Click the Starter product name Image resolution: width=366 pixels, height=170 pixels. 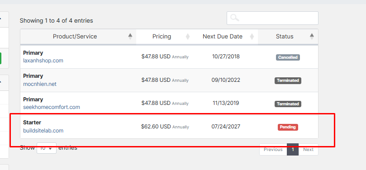[x=32, y=123]
